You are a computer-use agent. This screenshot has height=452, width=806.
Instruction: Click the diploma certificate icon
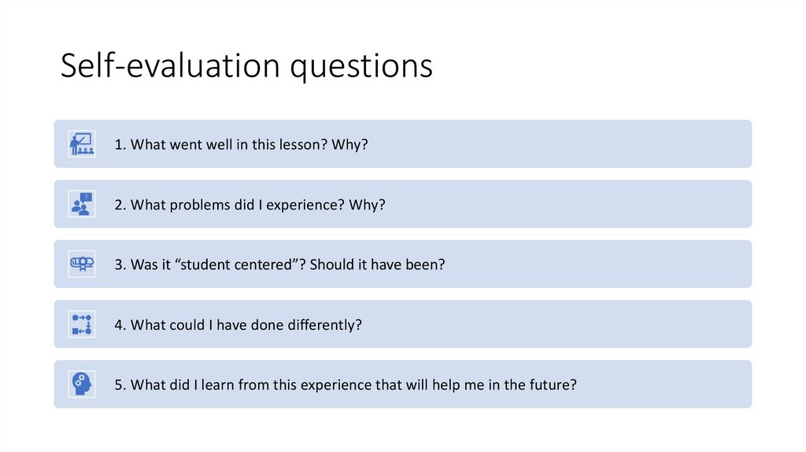(x=82, y=264)
